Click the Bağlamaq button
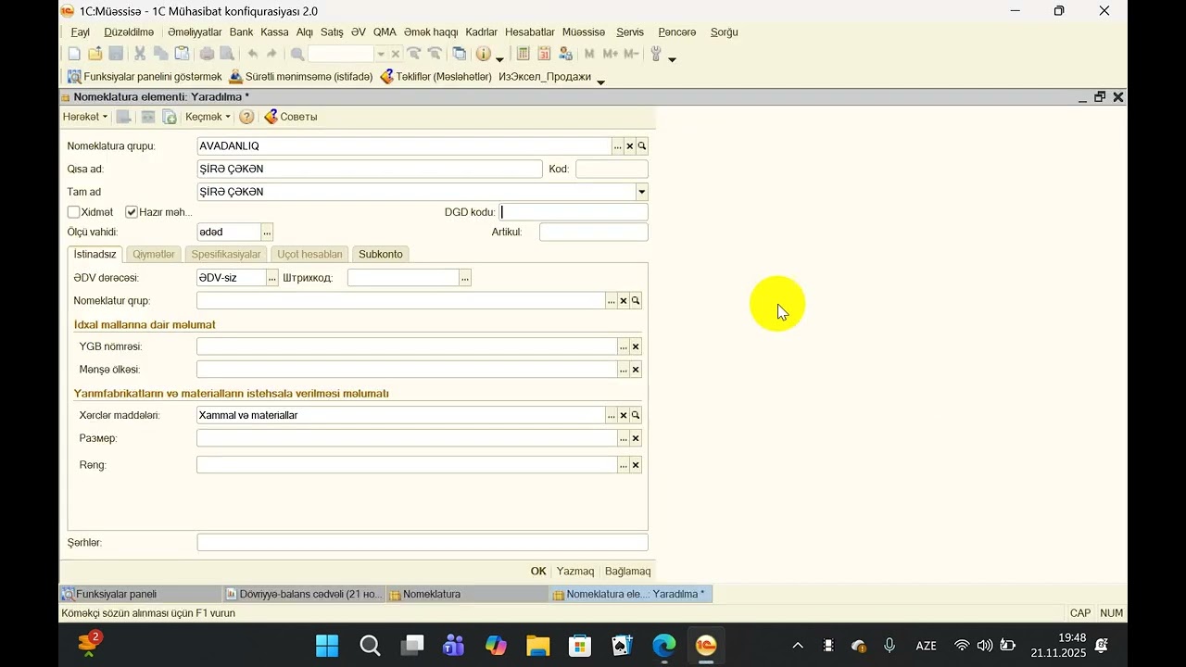This screenshot has width=1186, height=667. [x=628, y=571]
